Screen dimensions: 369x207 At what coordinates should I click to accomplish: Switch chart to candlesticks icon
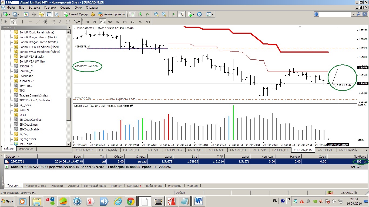click(x=140, y=14)
